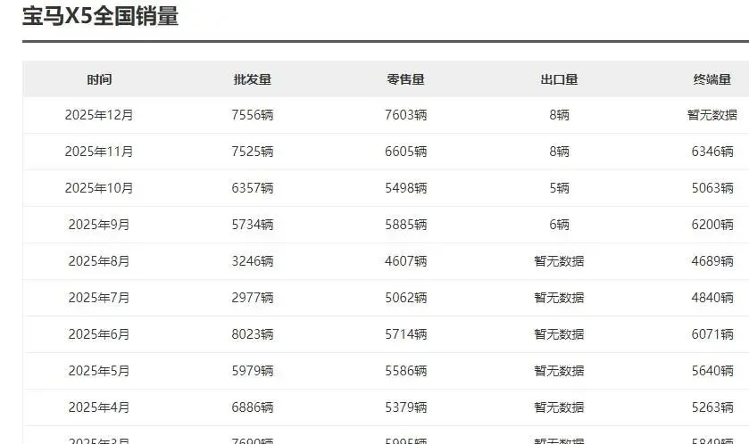Viewport: 749px width, 444px height.
Task: Select terminal value 6346辆
Action: [x=712, y=152]
